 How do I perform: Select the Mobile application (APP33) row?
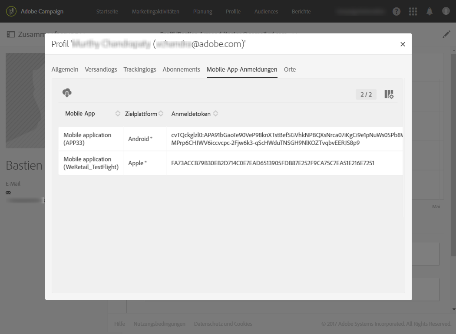231,139
